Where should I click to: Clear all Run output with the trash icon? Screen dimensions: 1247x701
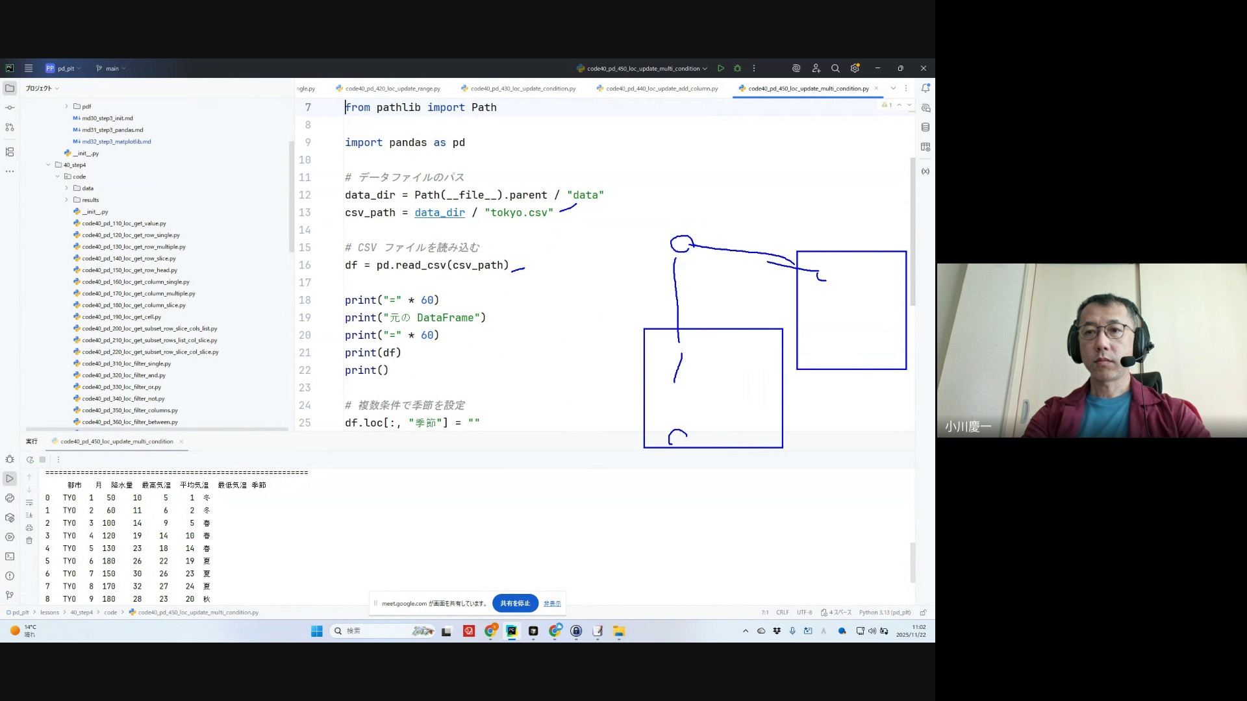tap(29, 540)
